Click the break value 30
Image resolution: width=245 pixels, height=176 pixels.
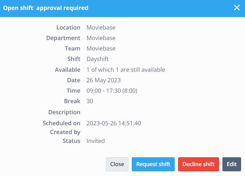[90, 101]
